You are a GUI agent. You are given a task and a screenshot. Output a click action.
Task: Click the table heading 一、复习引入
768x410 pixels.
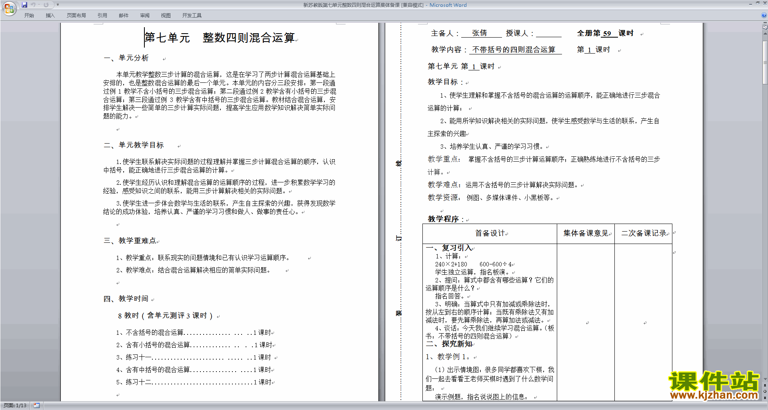click(449, 248)
